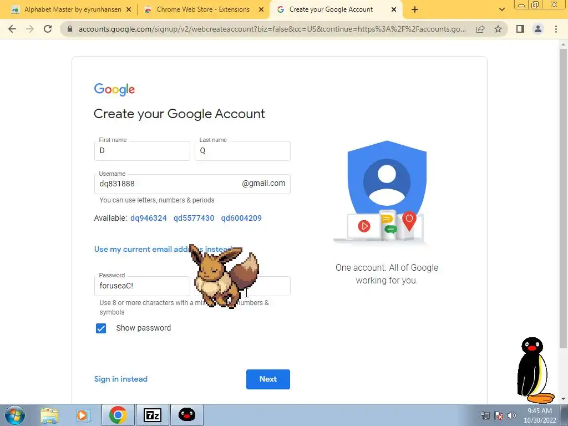Click the Pingu penguin character
This screenshot has width=568, height=426.
coord(535,370)
